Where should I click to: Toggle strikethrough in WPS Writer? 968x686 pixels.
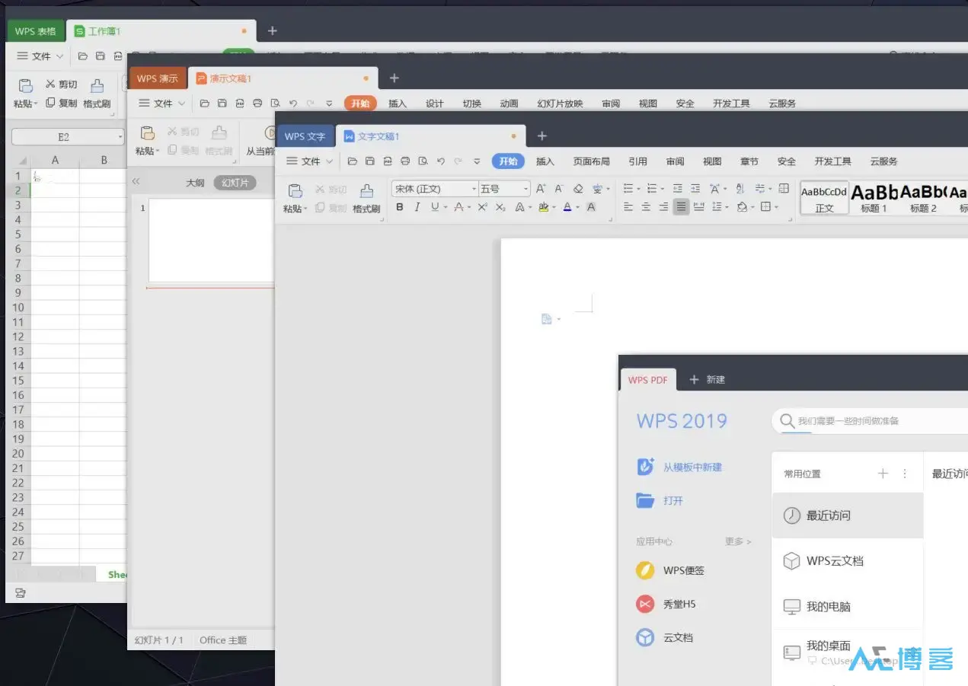click(x=458, y=207)
